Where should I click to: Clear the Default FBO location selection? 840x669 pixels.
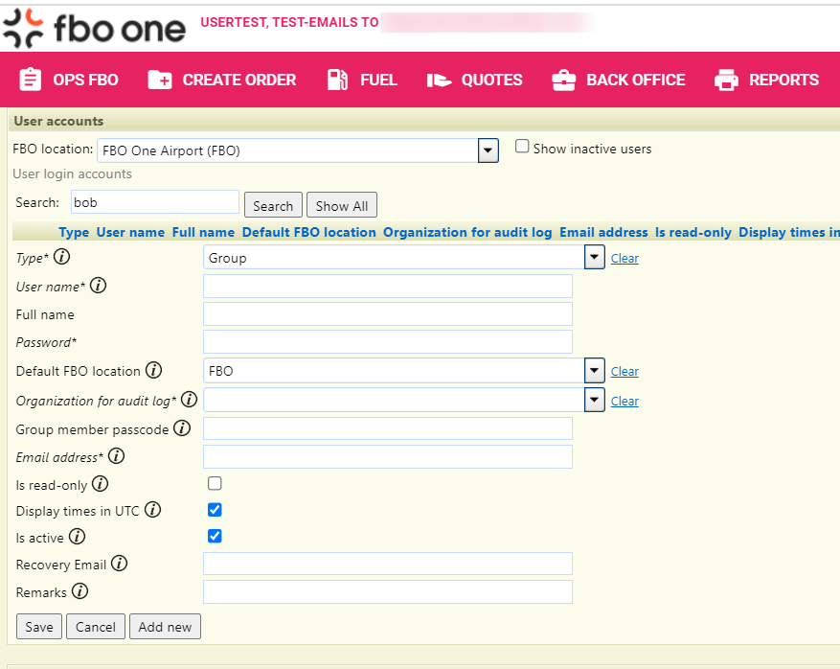pos(624,371)
